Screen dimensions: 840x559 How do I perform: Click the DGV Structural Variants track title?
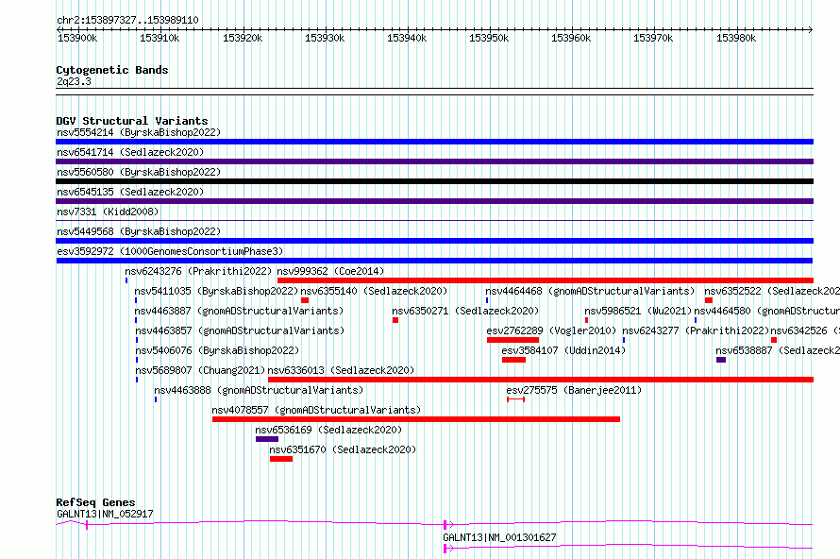[132, 121]
